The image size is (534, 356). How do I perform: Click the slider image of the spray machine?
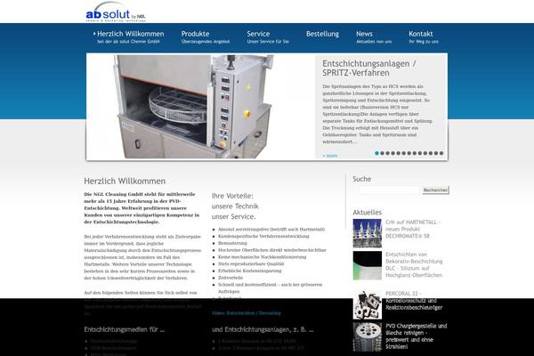(201, 106)
